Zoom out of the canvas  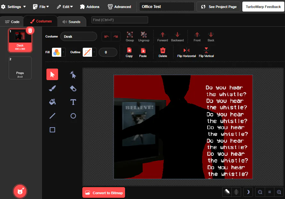pos(260,192)
